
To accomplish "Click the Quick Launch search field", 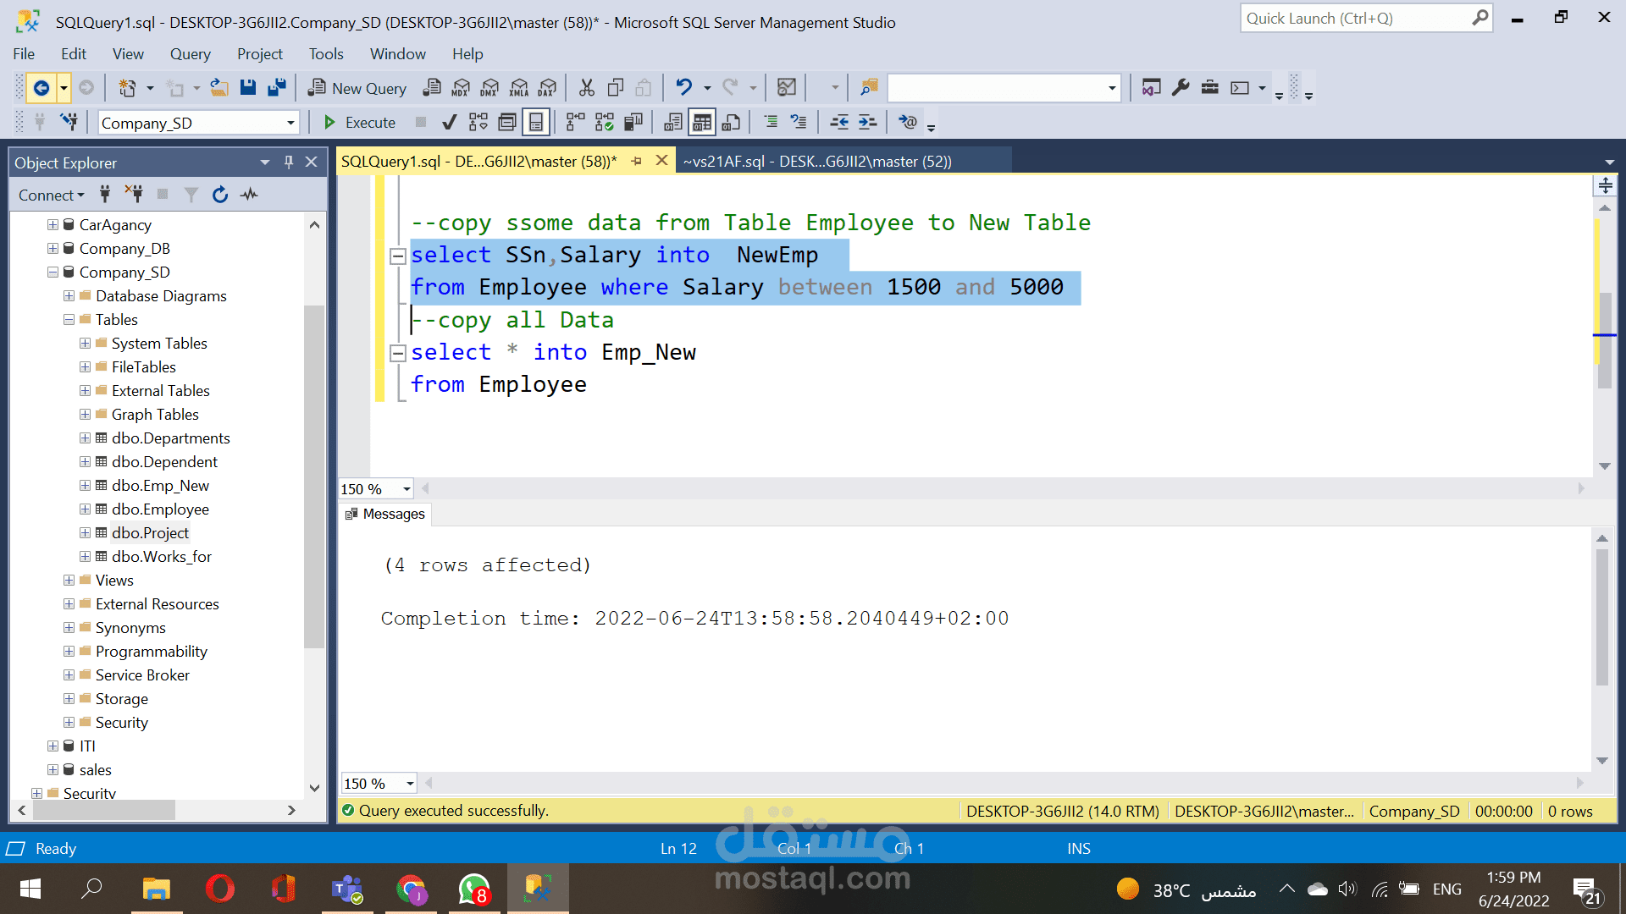I will (x=1355, y=19).
